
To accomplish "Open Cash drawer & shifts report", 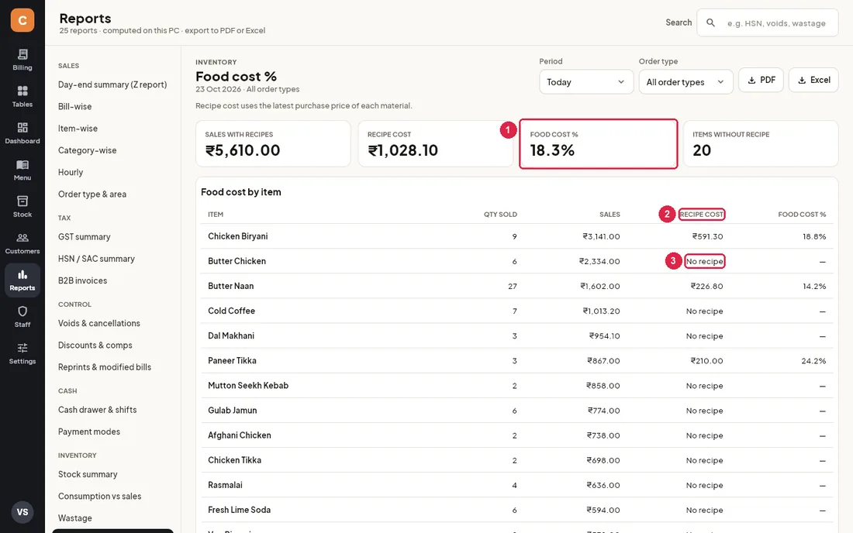I will (98, 410).
